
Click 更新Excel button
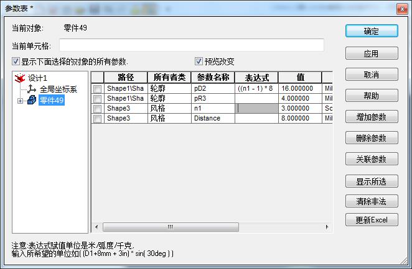372,221
